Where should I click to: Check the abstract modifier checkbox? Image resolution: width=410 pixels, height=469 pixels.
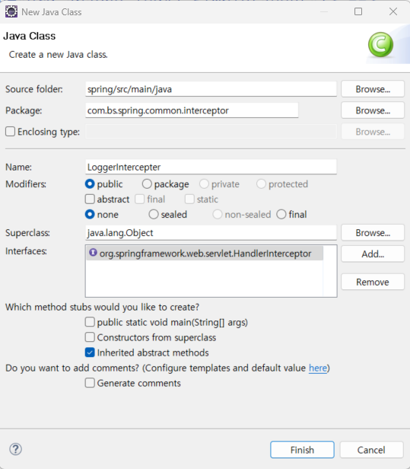tap(90, 199)
